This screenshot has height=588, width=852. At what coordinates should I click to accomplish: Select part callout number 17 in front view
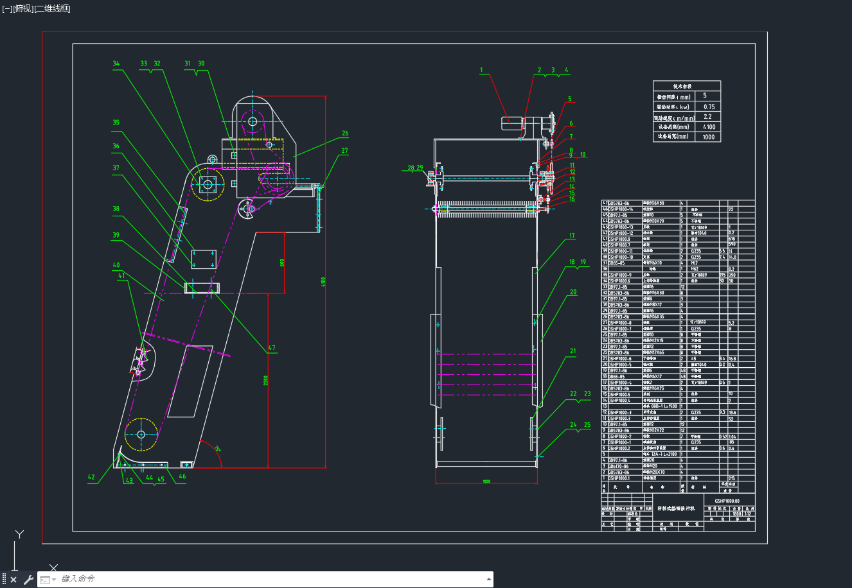(572, 236)
